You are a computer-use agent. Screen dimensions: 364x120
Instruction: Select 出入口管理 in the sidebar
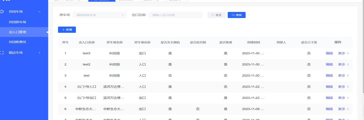[x=17, y=32]
